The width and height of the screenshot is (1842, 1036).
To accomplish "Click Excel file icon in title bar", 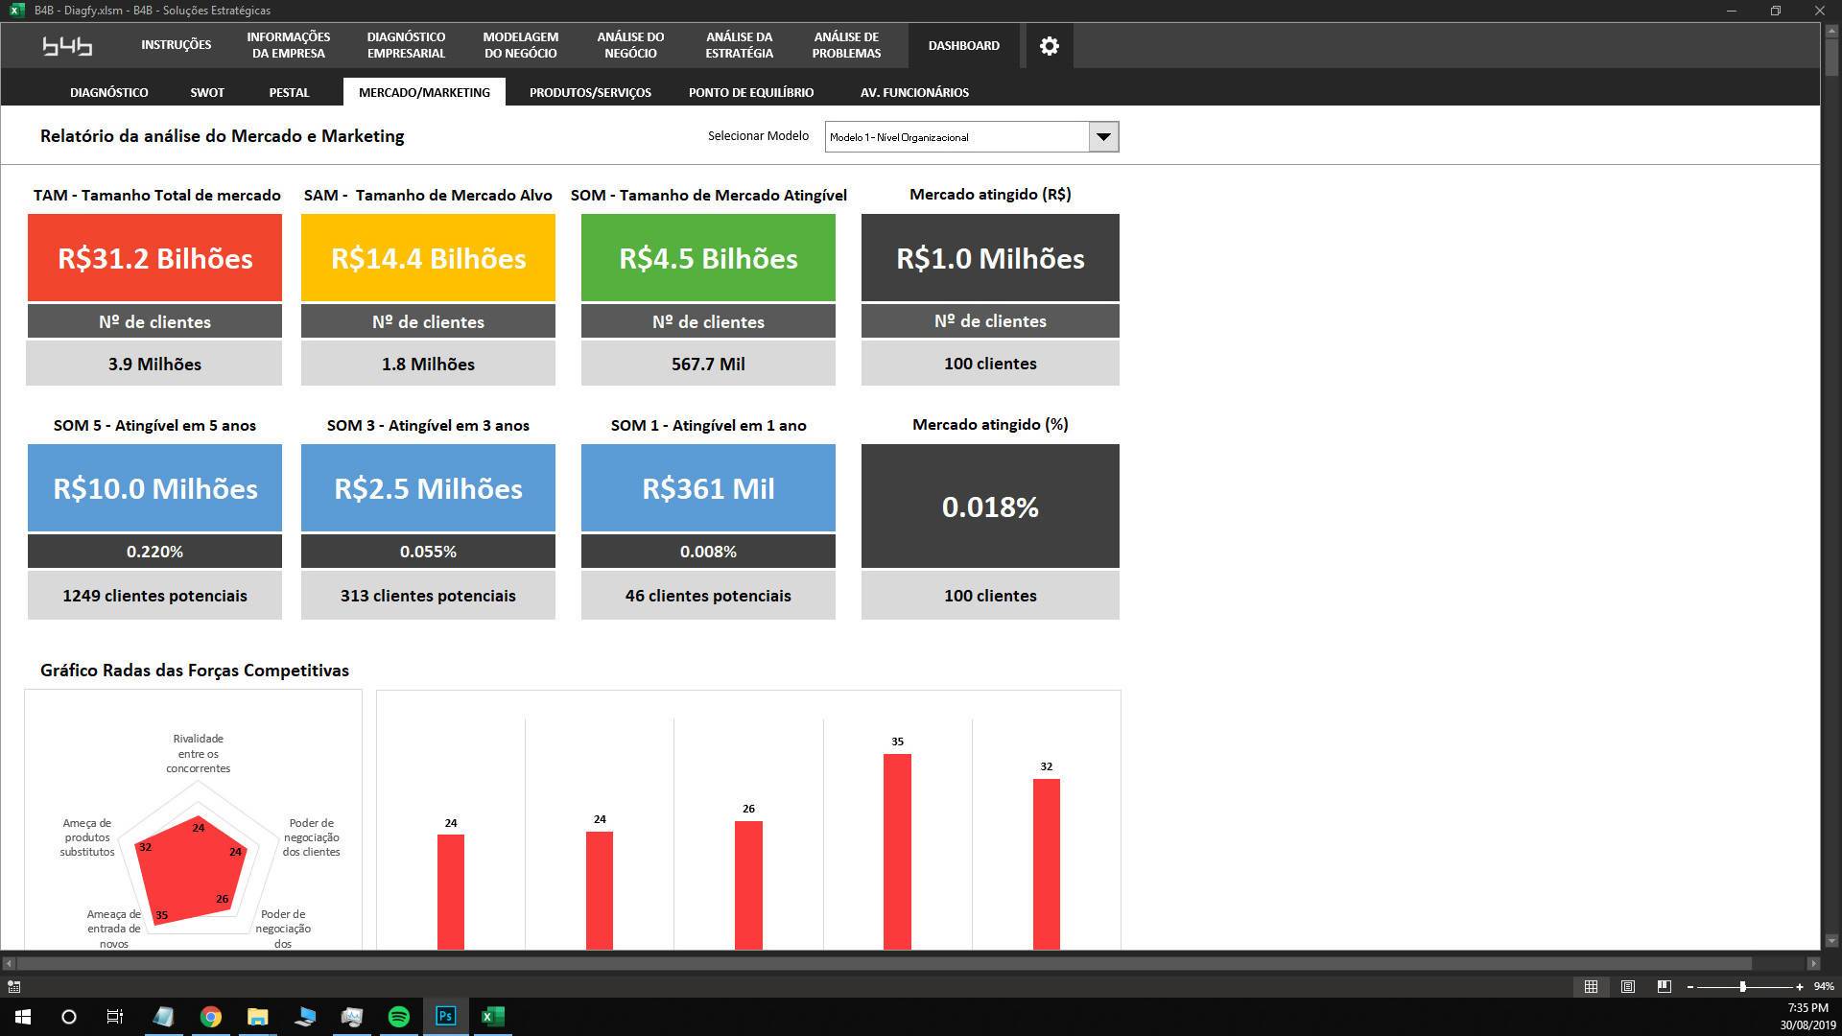I will pos(16,10).
